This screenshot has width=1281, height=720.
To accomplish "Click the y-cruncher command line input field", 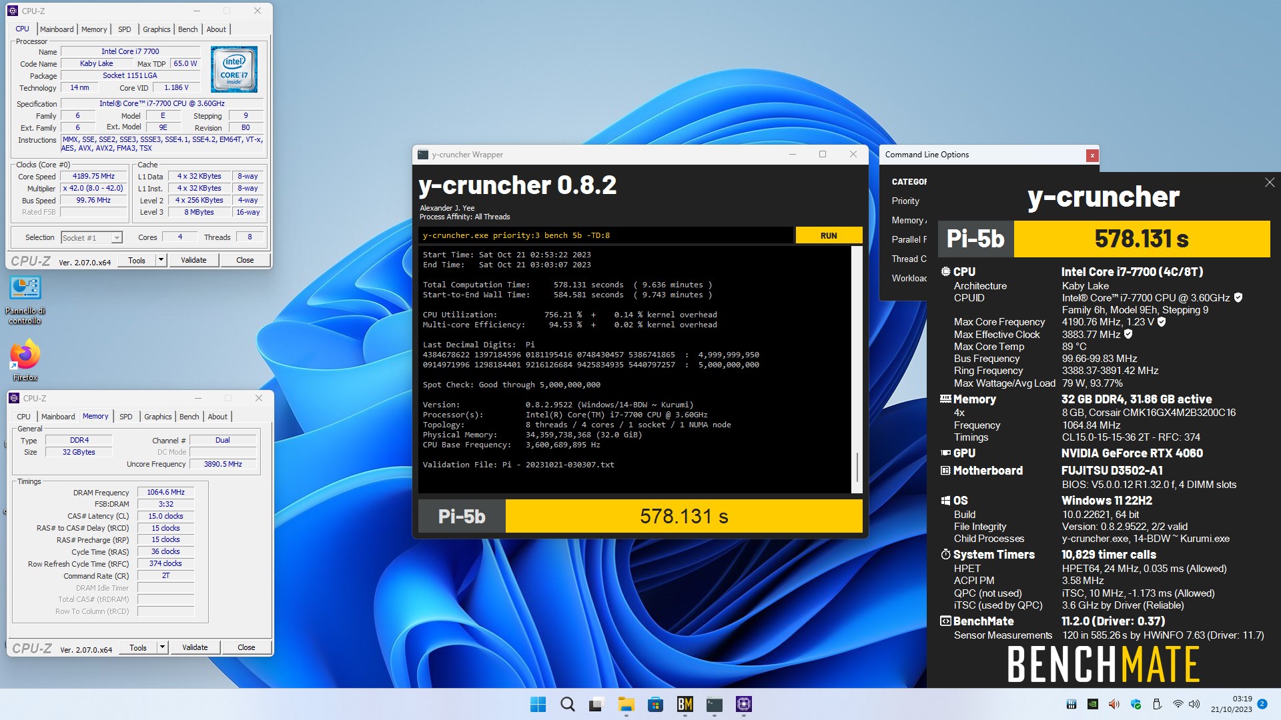I will click(x=606, y=235).
